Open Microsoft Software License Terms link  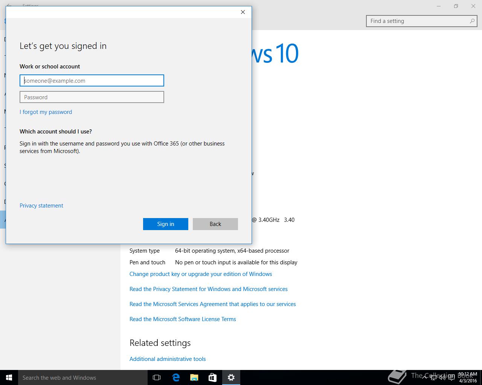click(183, 319)
